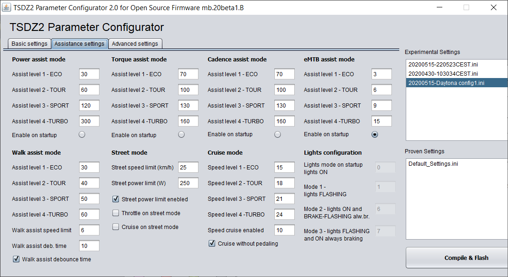
Task: Edit Walk assist deb. time field
Action: pyautogui.click(x=89, y=246)
